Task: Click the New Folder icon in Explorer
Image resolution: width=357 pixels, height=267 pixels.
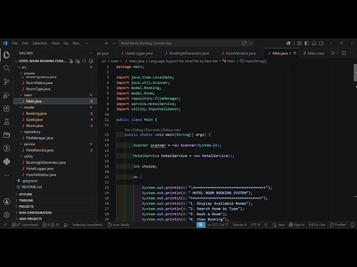Action: (78, 61)
